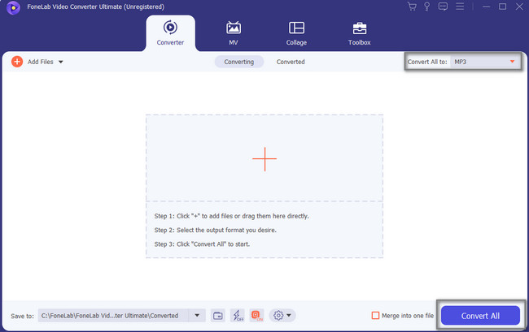Expand the Add Files dropdown arrow

point(61,62)
